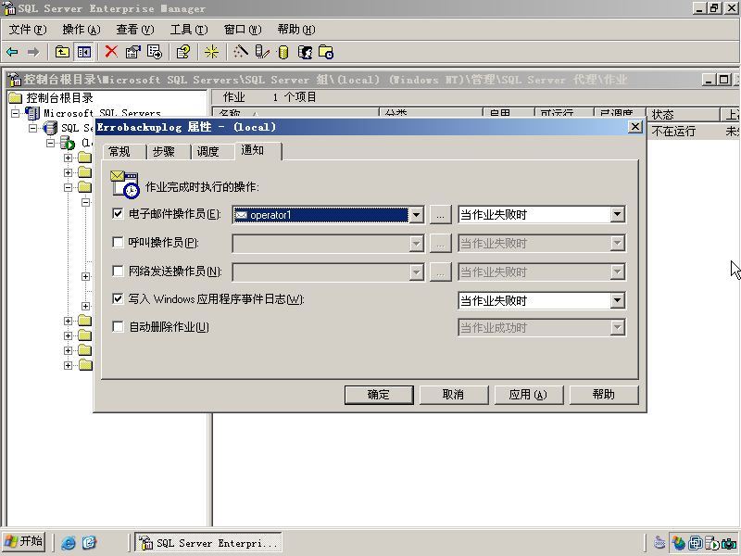
Task: Click the yellow New Database cylinder icon
Action: point(283,52)
